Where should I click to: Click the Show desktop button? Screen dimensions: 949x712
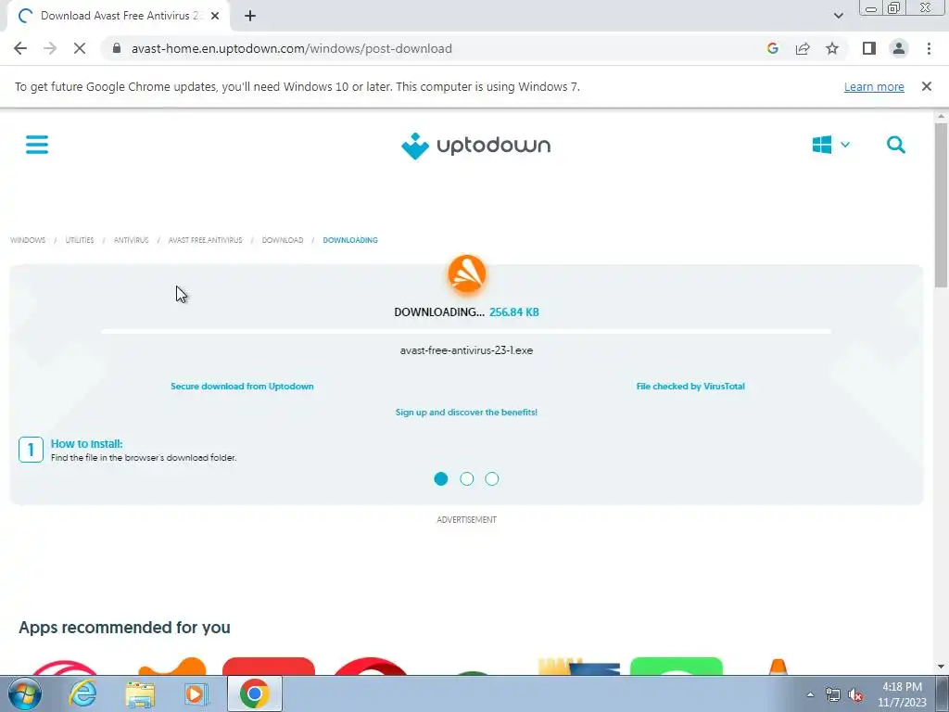943,693
